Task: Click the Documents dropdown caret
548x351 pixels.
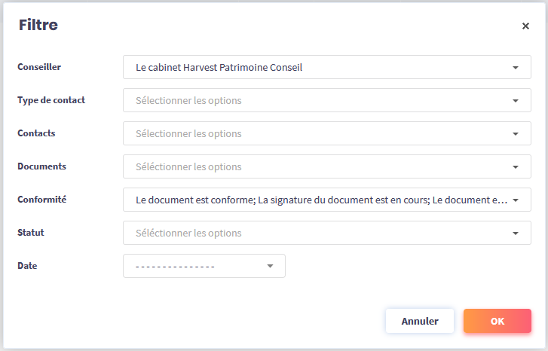Action: [516, 167]
